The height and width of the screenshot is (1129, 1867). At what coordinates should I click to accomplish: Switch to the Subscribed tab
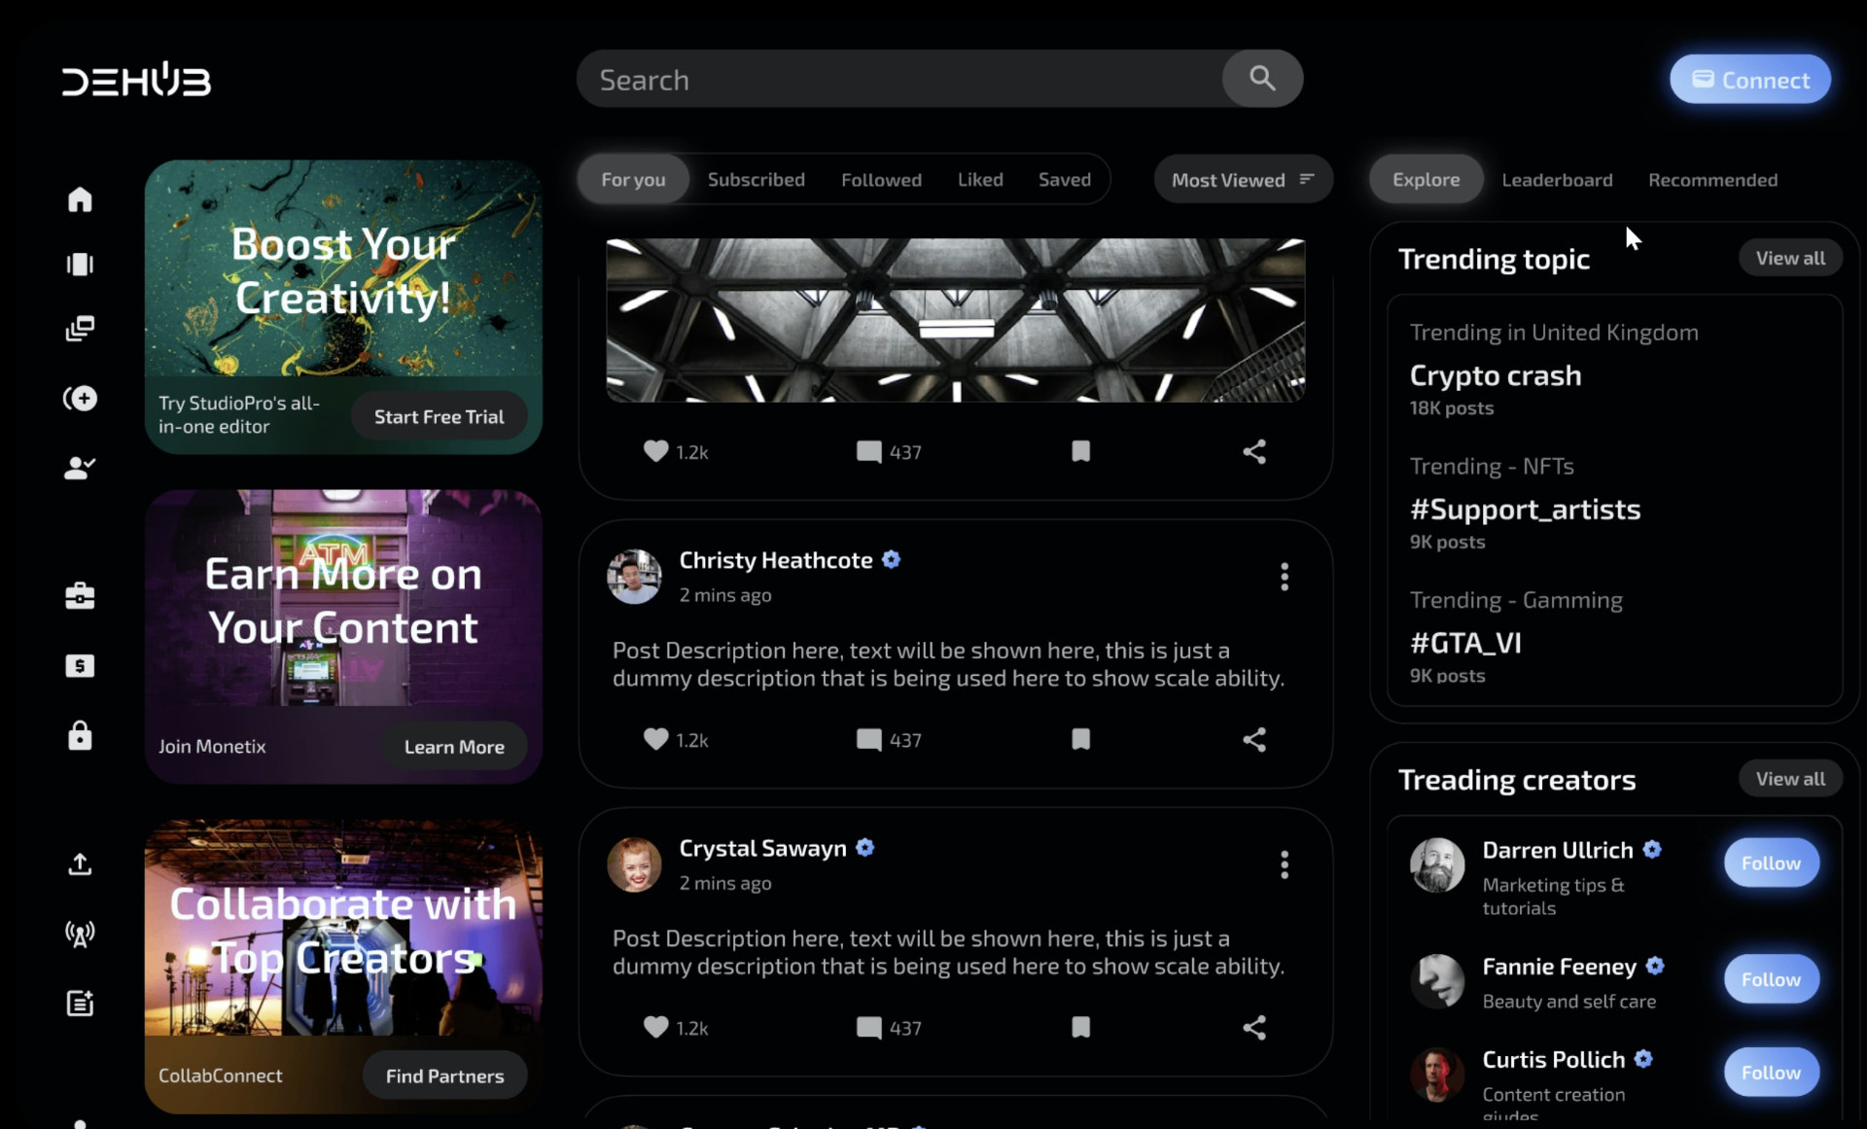(756, 180)
